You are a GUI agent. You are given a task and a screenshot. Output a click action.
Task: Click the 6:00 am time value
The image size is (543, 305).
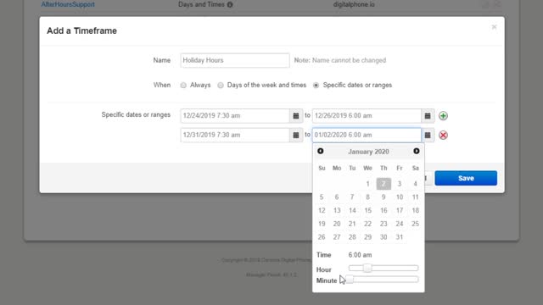[360, 255]
